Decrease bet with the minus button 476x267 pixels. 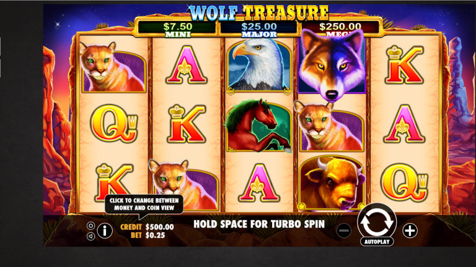click(344, 231)
